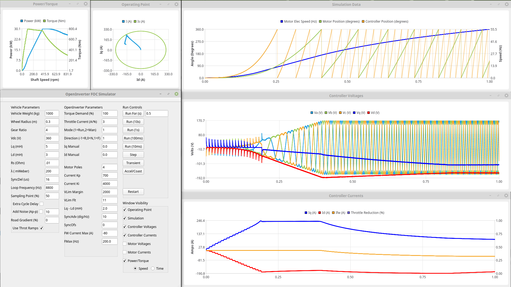Select the Time radio button
Viewport: 511px width, 287px height.
pyautogui.click(x=153, y=268)
